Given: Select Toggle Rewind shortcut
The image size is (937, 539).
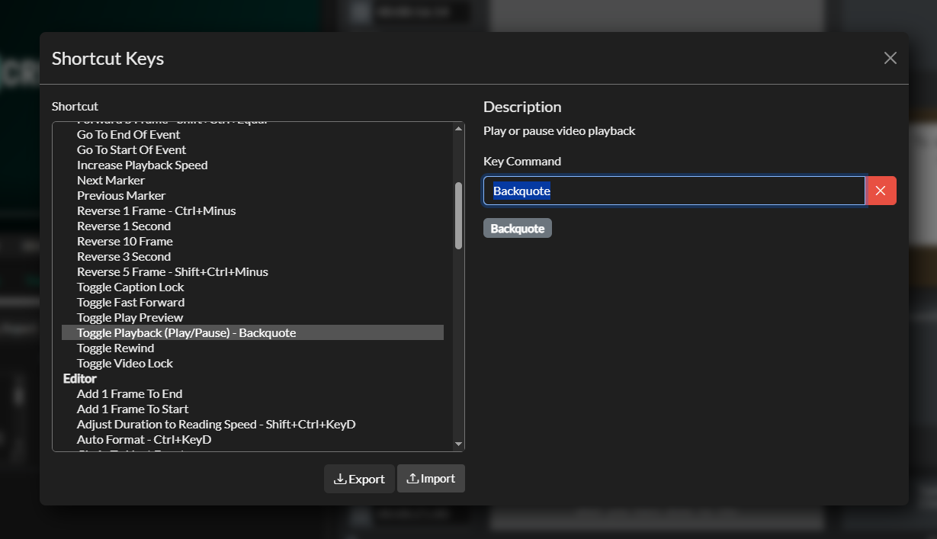Looking at the screenshot, I should pos(252,348).
